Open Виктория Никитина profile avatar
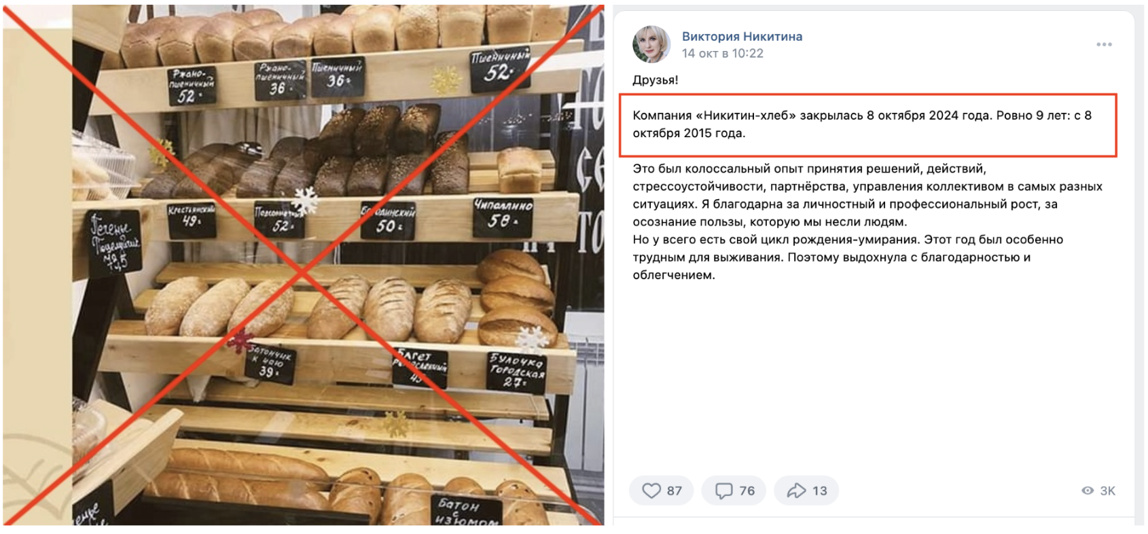 (x=651, y=44)
